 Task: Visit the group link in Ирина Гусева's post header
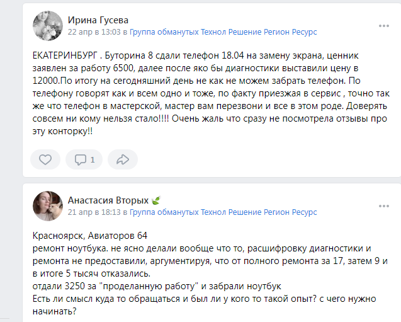pyautogui.click(x=223, y=32)
